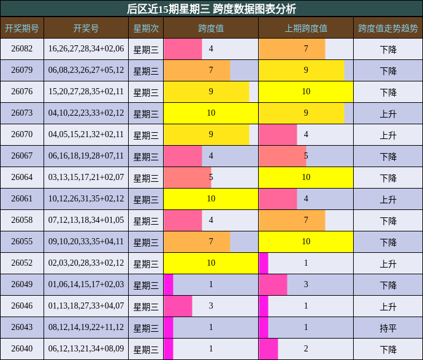This screenshot has height=360, width=423.
Task: Select draw period 26067
Action: [x=22, y=156]
